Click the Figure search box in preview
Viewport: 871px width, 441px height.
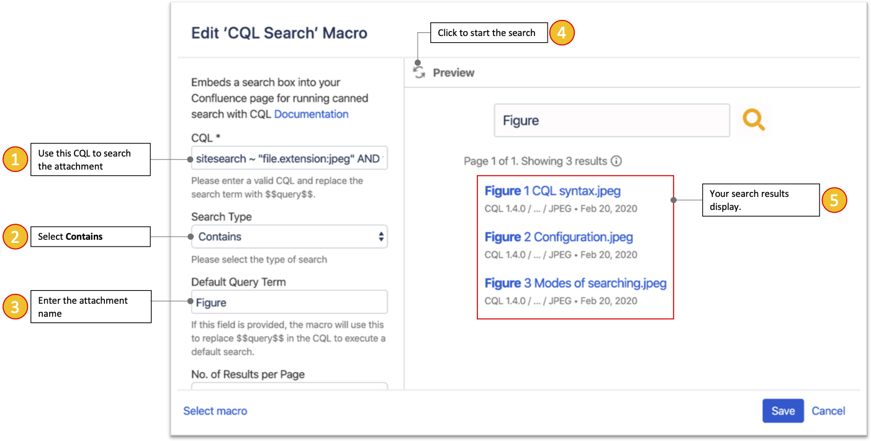612,119
